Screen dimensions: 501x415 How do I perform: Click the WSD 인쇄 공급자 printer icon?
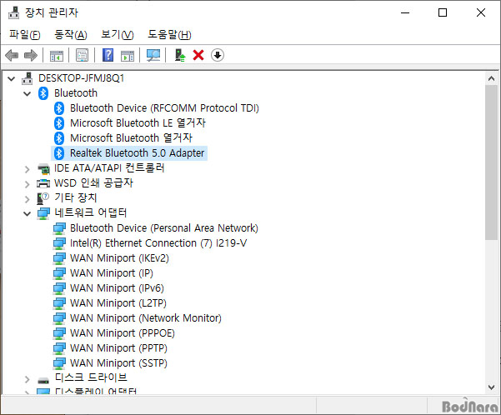(43, 183)
